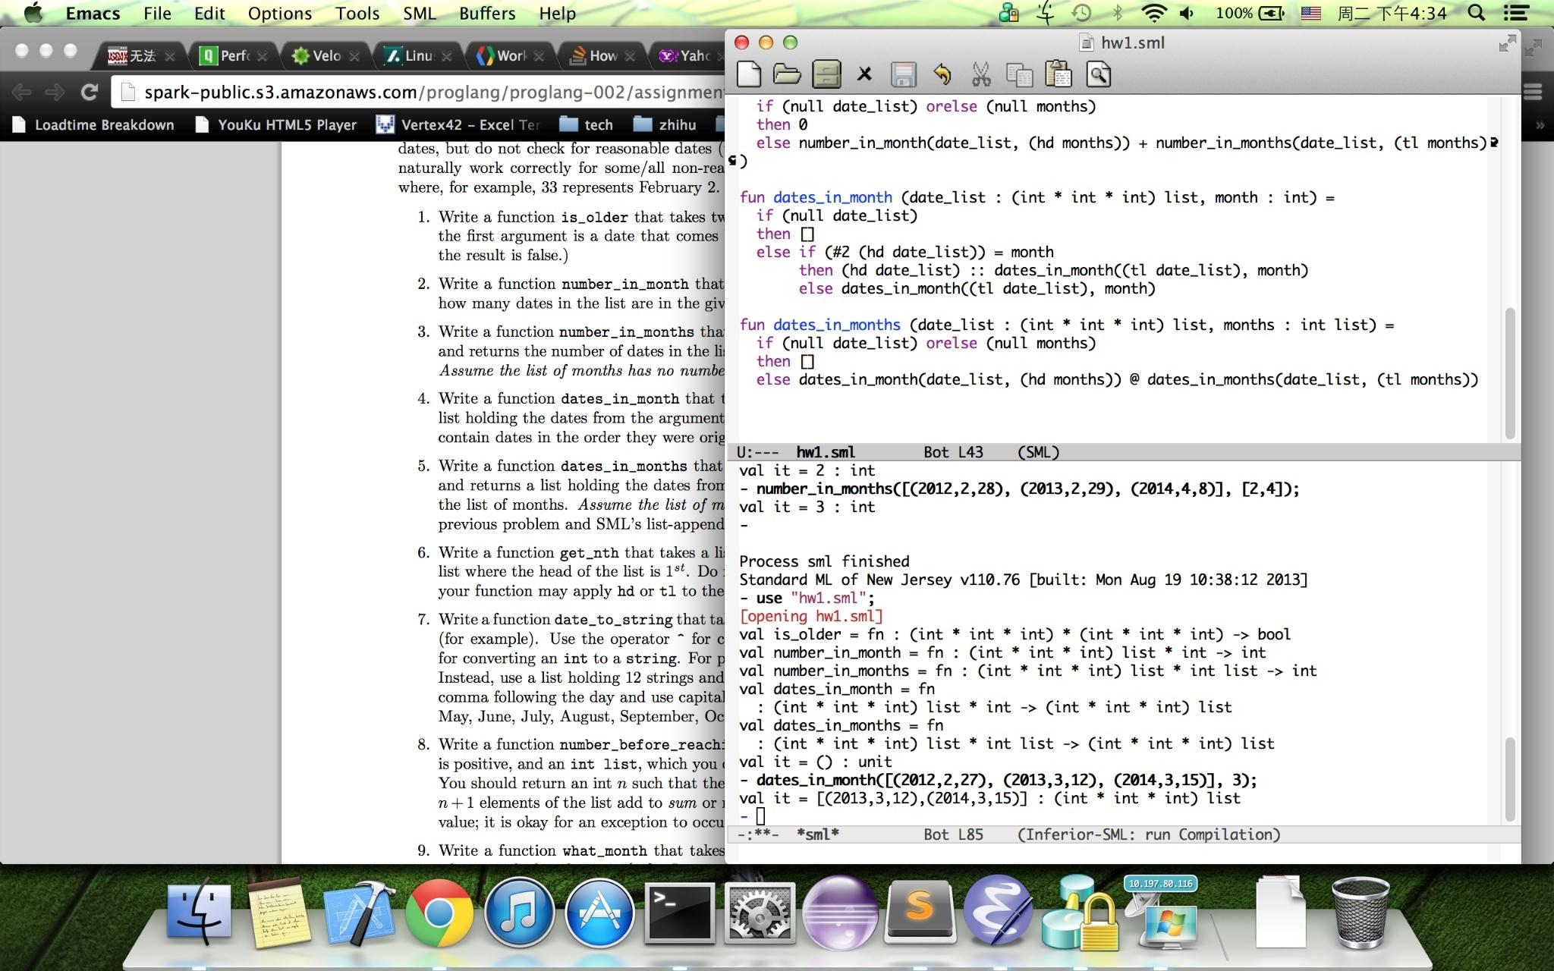Click the Paste clipboard icon

(x=1059, y=74)
